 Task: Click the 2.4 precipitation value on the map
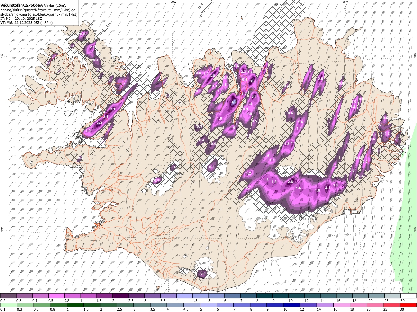[328, 188]
